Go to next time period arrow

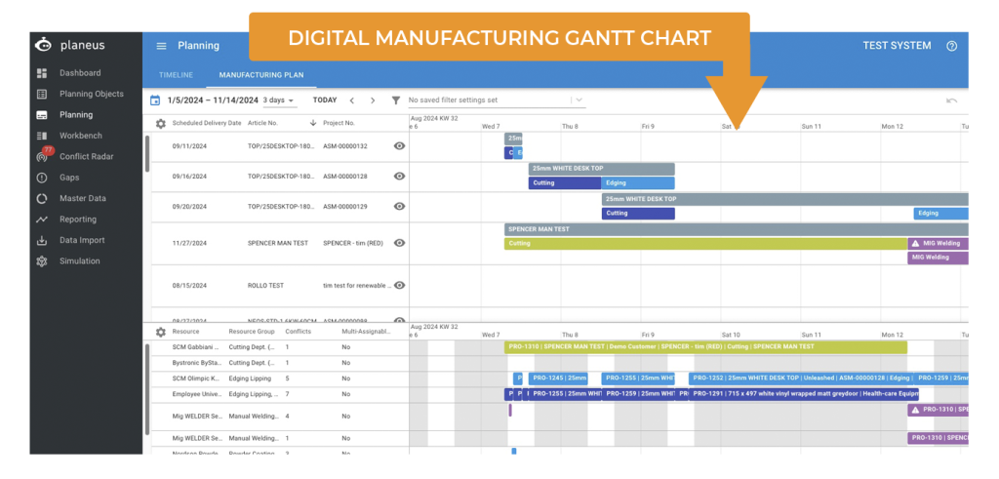373,100
